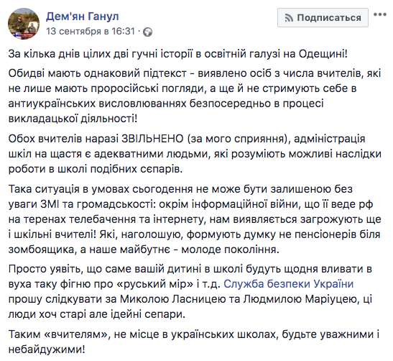
Task: Open the three-dot post options menu
Action: 380,14
